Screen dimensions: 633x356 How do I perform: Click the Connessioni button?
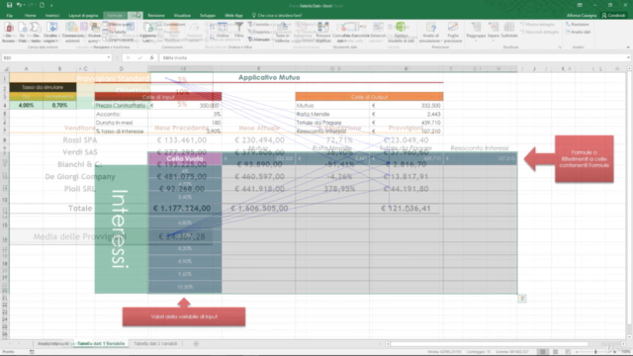[172, 24]
